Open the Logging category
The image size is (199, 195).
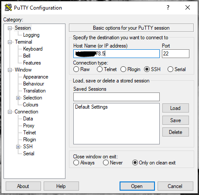click(x=31, y=35)
